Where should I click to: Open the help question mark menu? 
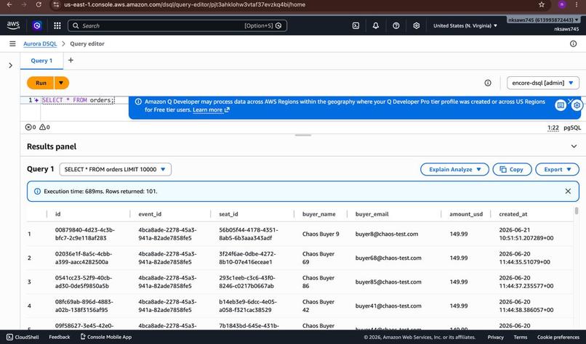[x=396, y=25]
